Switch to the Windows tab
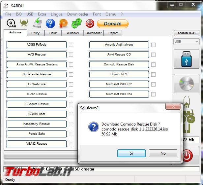The width and height of the screenshot is (203, 185). click(72, 33)
